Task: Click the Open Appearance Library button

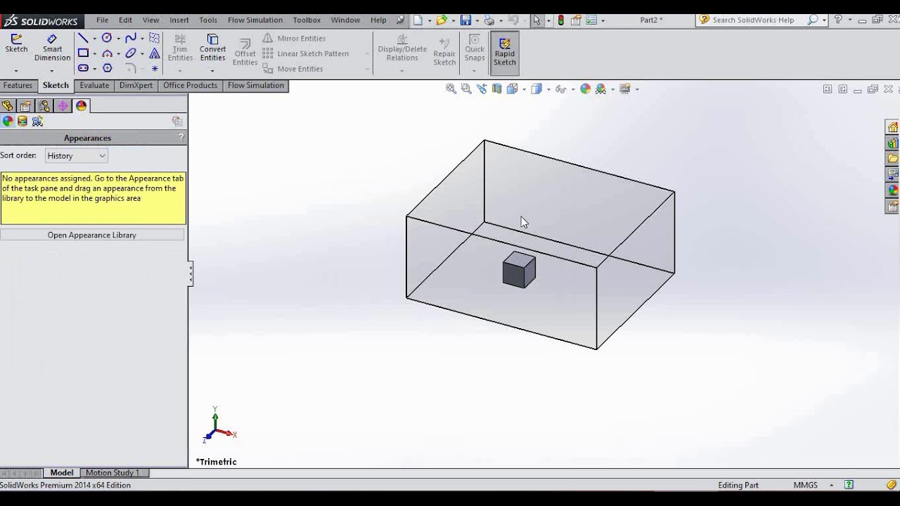Action: pos(92,235)
